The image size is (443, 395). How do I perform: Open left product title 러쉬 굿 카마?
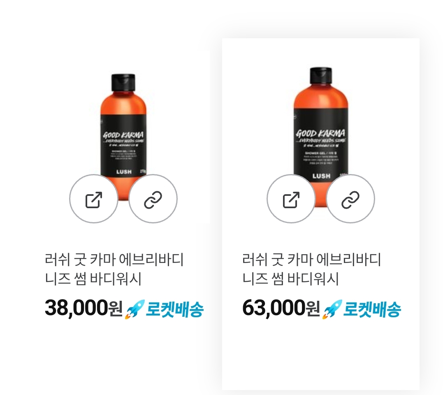coord(114,269)
